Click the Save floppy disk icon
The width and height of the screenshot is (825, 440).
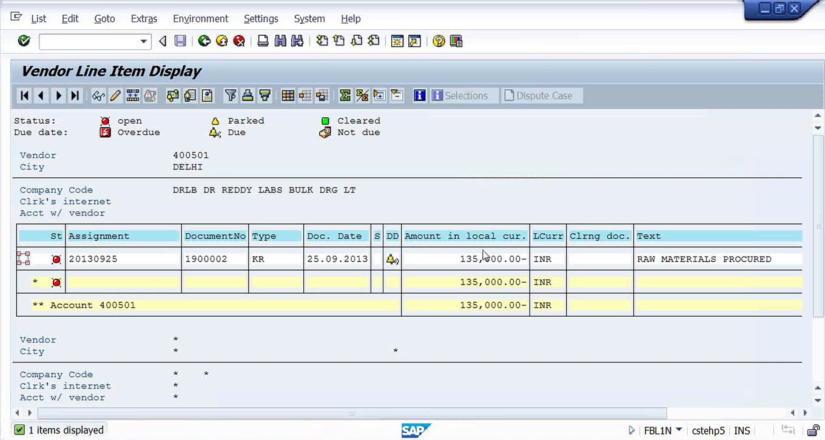[x=180, y=41]
